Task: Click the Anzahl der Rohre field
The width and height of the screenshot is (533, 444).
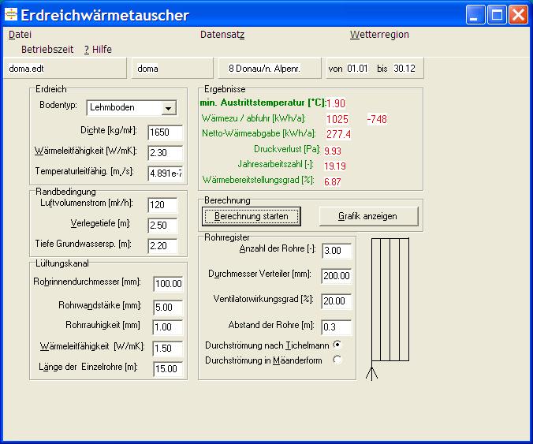Action: [x=336, y=251]
